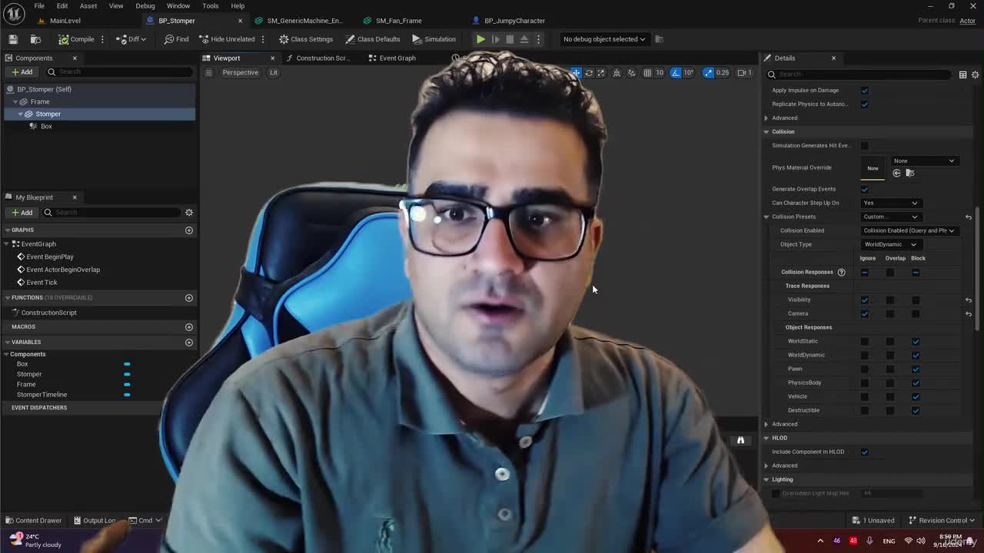Screen dimensions: 984x553
Task: Open My Blueprint settings gear
Action: tap(189, 213)
